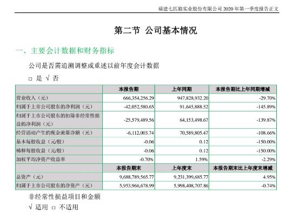Select the net profit value -42,052,580.65
Viewport: 298px width, 219px height.
click(x=139, y=107)
